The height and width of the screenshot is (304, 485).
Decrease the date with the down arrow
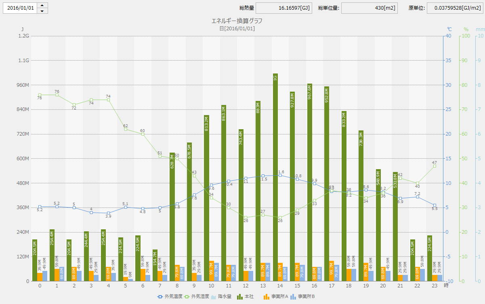point(42,11)
